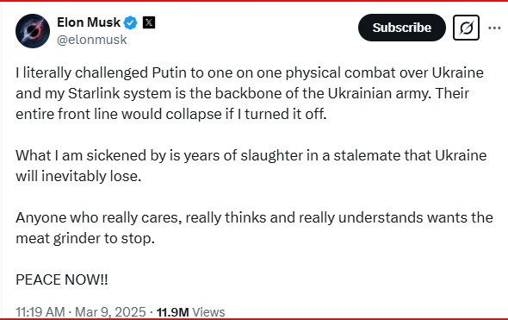Click the Subscribe button
The height and width of the screenshot is (320, 508).
(402, 28)
